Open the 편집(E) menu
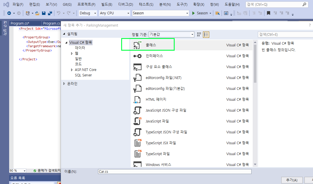Image resolution: width=313 pixels, height=184 pixels. [34, 4]
